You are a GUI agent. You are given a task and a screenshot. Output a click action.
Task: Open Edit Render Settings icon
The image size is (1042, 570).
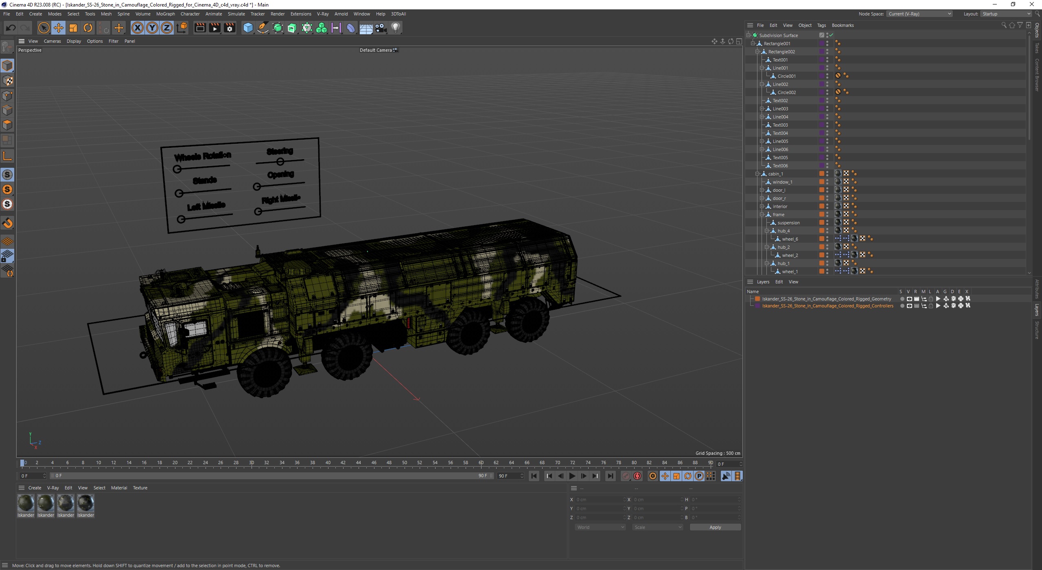(230, 28)
